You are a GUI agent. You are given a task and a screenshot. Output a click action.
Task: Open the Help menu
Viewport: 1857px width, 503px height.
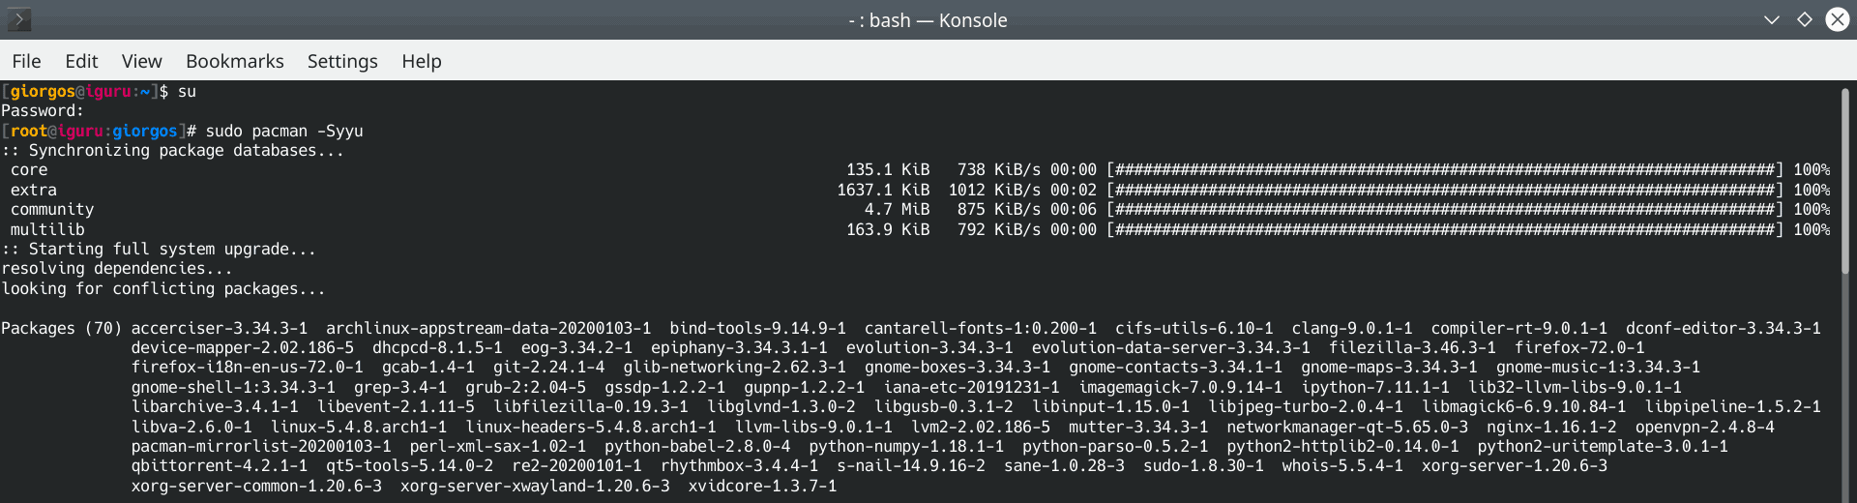(x=422, y=61)
